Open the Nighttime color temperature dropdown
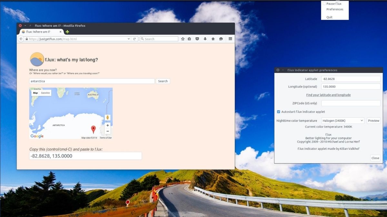Viewport: 387px width, 217px height. coord(343,121)
